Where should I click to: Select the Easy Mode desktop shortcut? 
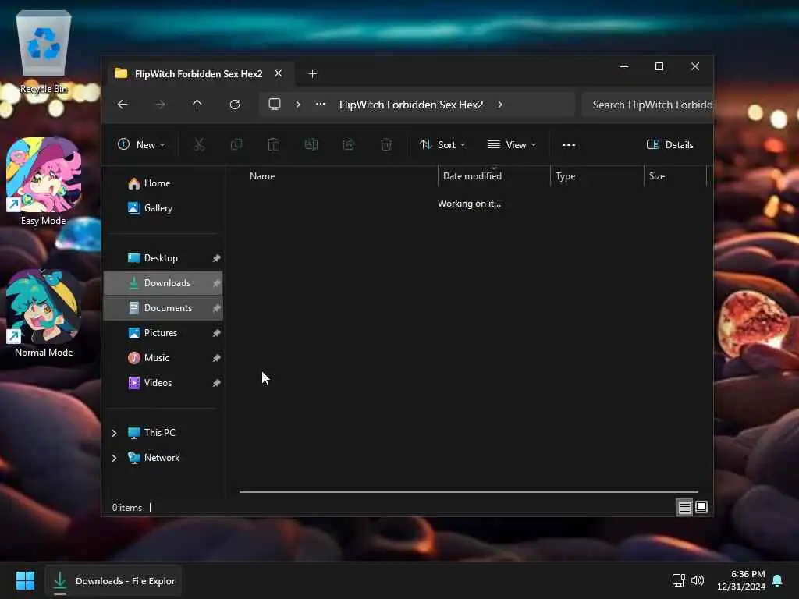point(44,182)
